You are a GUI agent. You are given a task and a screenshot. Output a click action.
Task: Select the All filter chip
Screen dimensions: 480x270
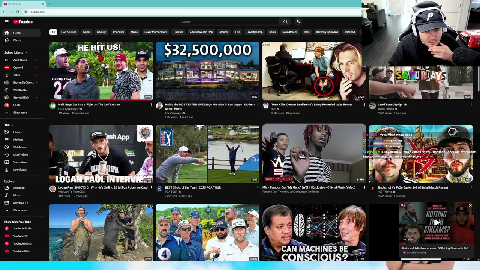53,32
